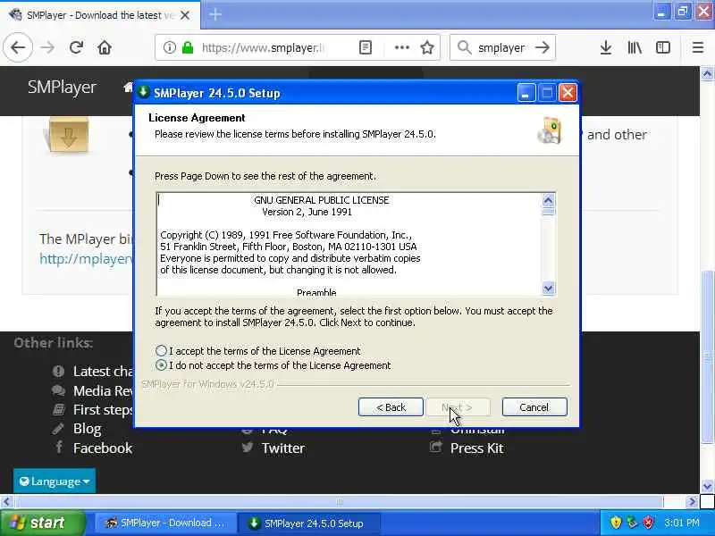Open the Media Reviews footer link

(103, 390)
